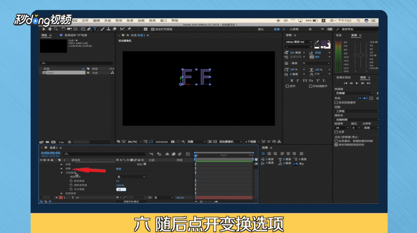Viewport: 417px width, 233px height.
Task: Select the Eraser tool
Action: tap(114, 29)
